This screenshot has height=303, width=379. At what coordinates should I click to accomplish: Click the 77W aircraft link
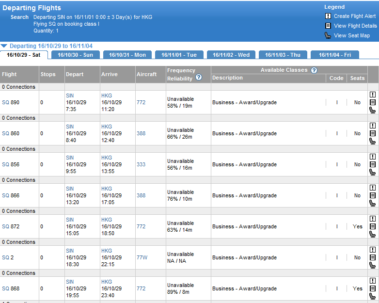pyautogui.click(x=142, y=257)
